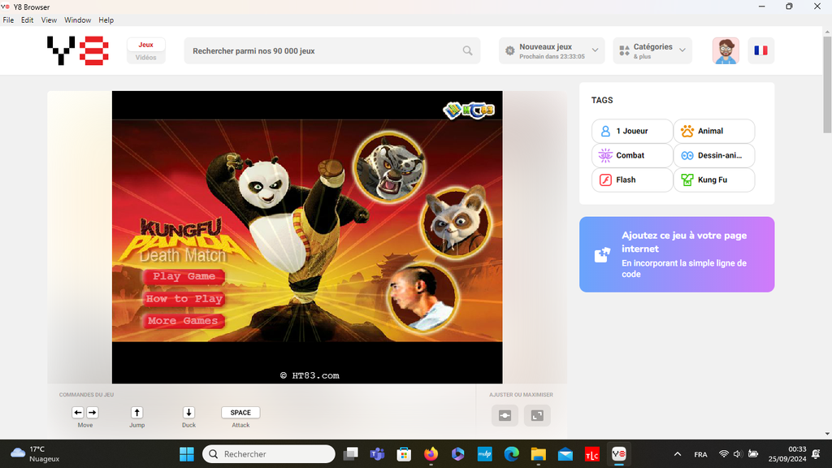This screenshot has height=468, width=832.
Task: Switch to the Vidéos toggle
Action: coord(146,58)
